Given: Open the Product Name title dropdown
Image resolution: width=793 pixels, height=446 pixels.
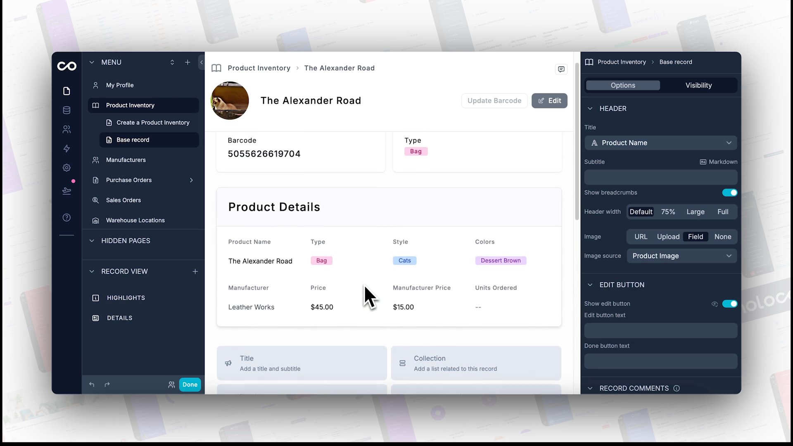Looking at the screenshot, I should pos(660,143).
